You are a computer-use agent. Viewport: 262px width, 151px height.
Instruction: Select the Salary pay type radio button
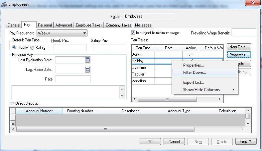point(32,48)
